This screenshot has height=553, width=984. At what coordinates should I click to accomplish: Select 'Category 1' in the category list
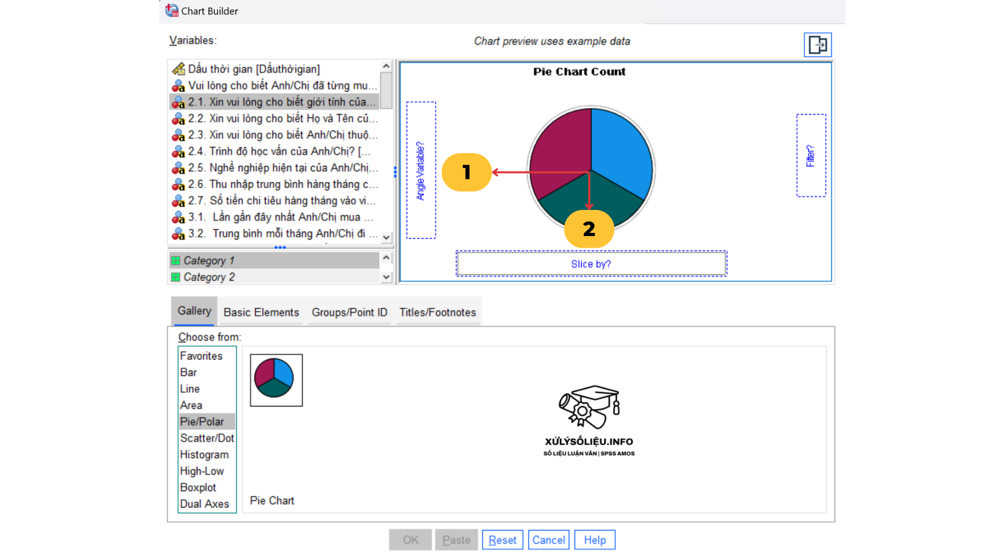click(x=275, y=261)
